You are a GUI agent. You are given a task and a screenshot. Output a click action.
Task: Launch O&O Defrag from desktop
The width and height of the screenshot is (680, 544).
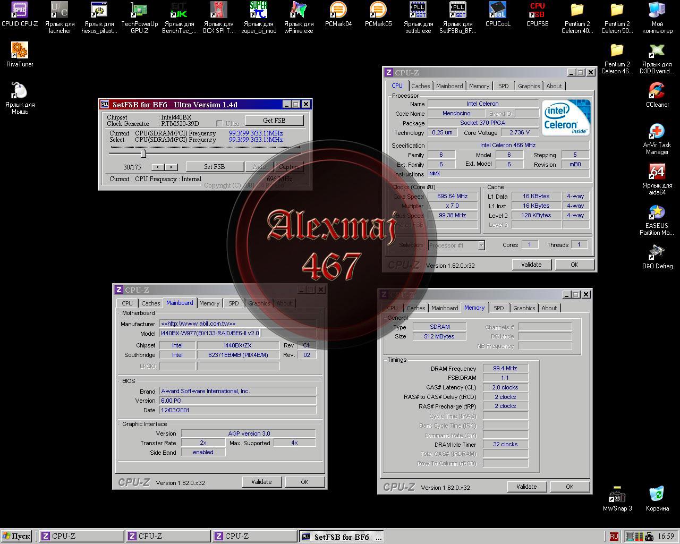click(657, 252)
